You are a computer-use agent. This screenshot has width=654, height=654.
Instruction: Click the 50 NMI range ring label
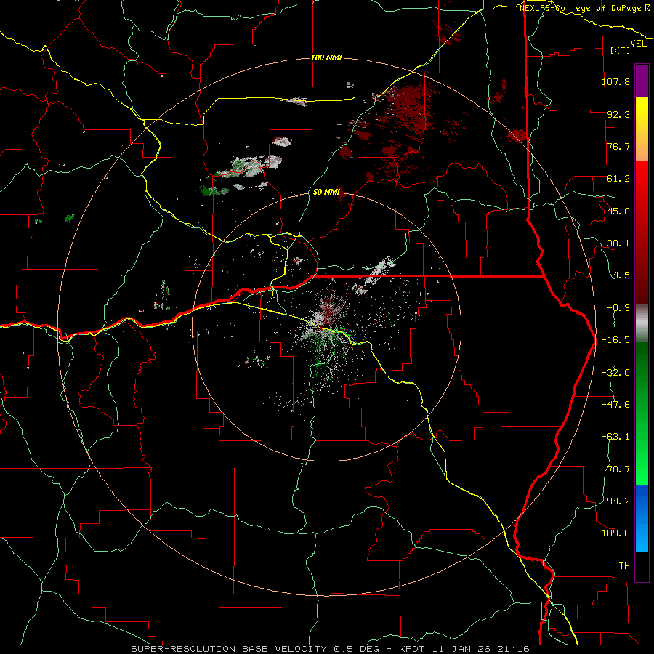[x=326, y=193]
